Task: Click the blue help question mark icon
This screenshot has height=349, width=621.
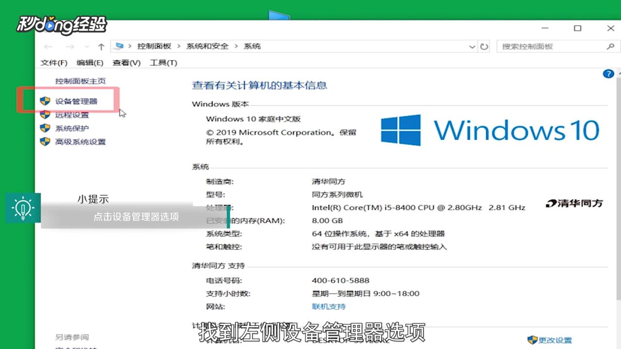Action: [608, 74]
